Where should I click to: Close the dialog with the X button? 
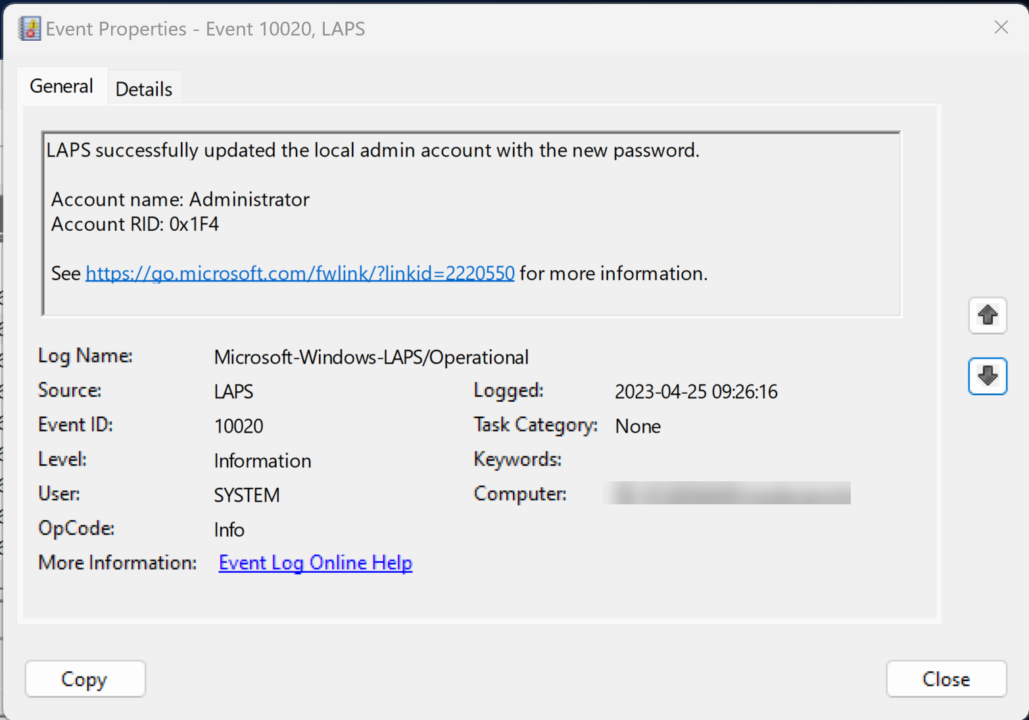[1001, 27]
